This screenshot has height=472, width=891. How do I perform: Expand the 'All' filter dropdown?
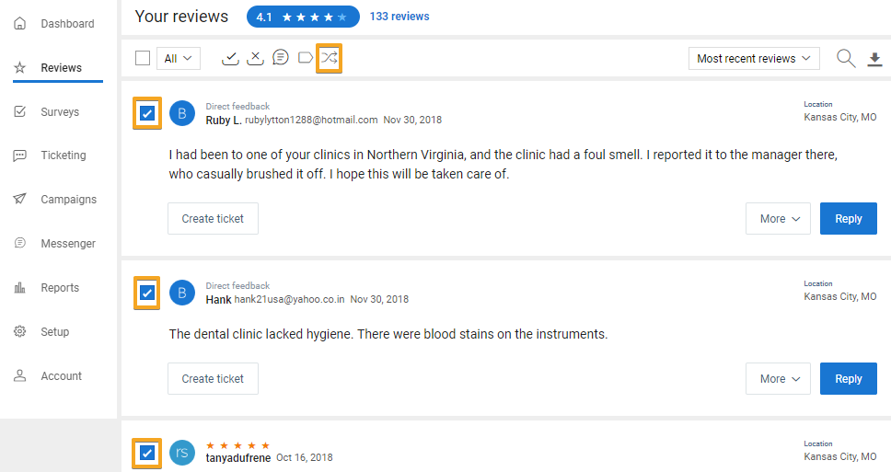(179, 58)
